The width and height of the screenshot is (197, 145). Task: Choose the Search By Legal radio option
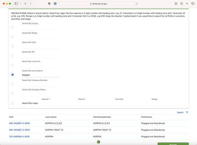click(12, 103)
